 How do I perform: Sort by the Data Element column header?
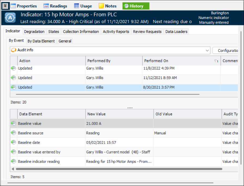pyautogui.click(x=51, y=114)
